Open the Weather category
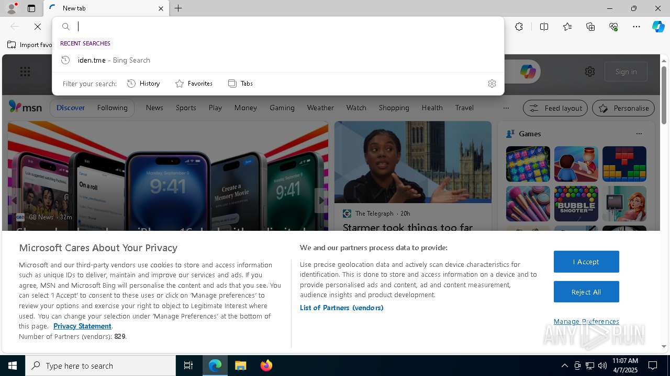 click(x=320, y=108)
